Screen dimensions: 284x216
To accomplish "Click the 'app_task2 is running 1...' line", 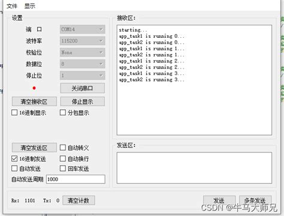I will pyautogui.click(x=152, y=55).
